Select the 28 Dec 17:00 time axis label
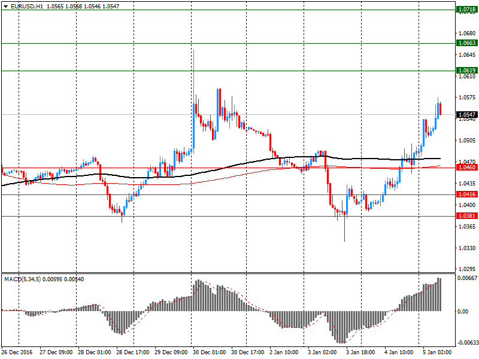Image resolution: width=479 pixels, height=359 pixels. tap(132, 352)
